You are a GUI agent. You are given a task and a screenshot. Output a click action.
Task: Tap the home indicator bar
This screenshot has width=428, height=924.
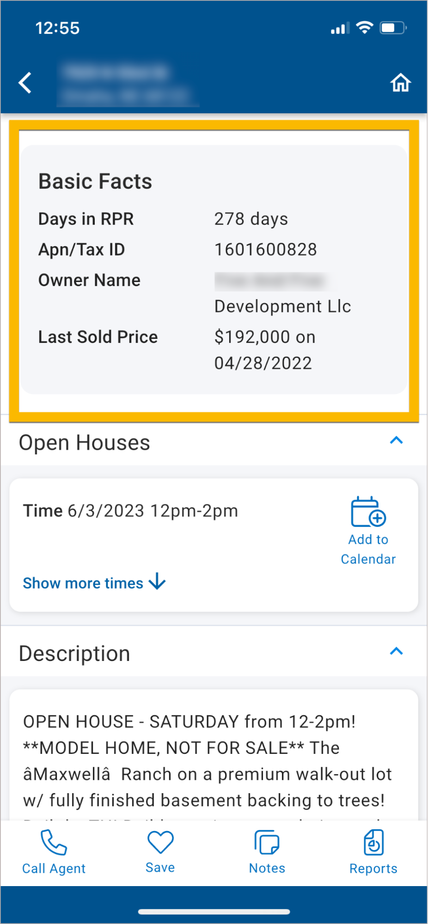coord(214,912)
